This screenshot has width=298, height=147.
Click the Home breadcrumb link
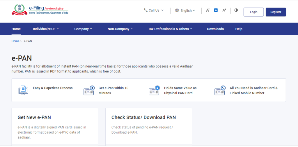15,41
